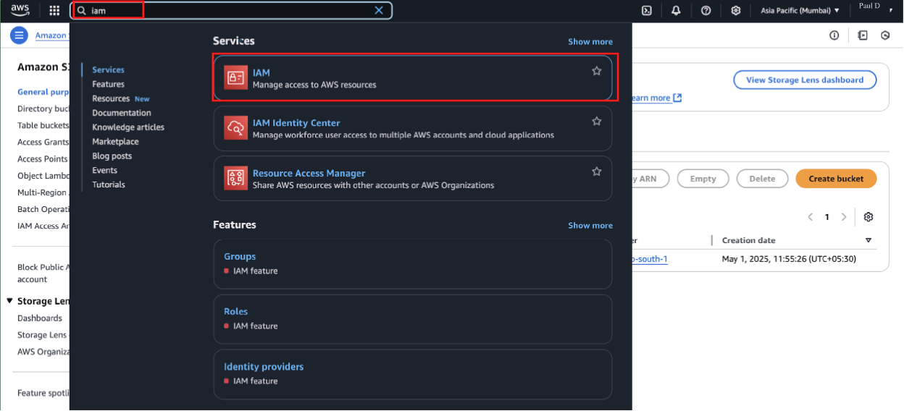The height and width of the screenshot is (411, 904).
Task: Open Access Points in the S3 sidebar
Action: point(43,159)
